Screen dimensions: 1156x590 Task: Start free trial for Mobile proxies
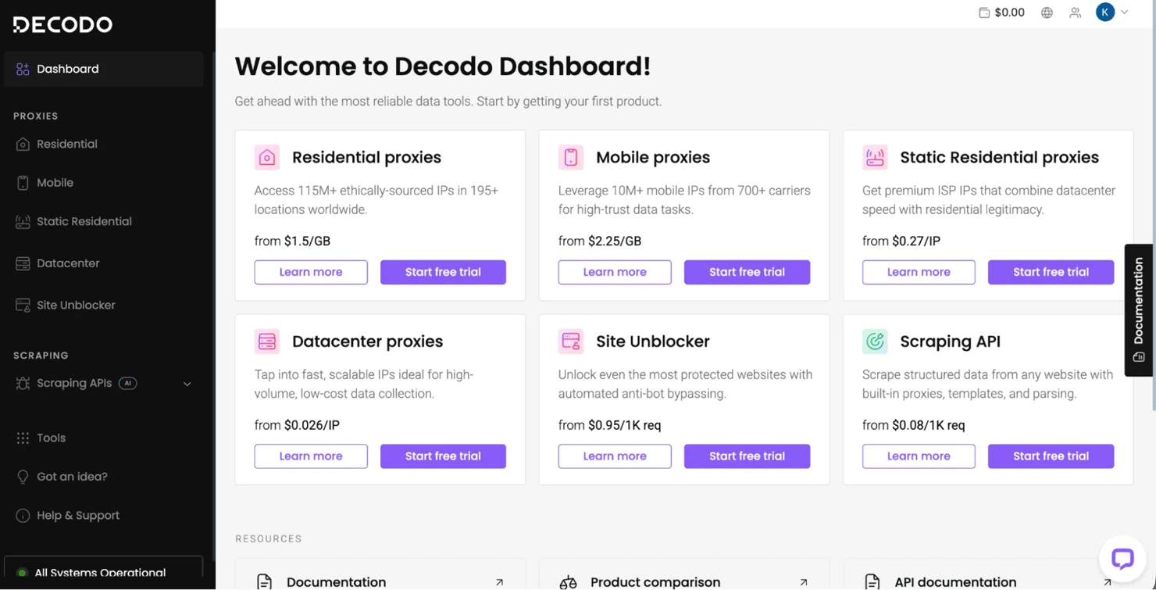click(x=747, y=272)
